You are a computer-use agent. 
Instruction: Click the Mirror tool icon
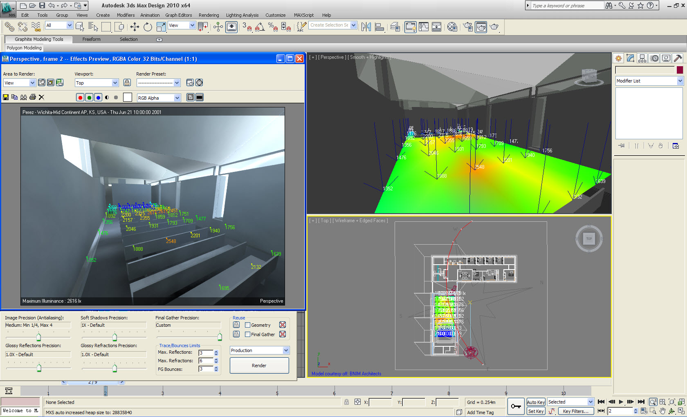click(x=366, y=27)
